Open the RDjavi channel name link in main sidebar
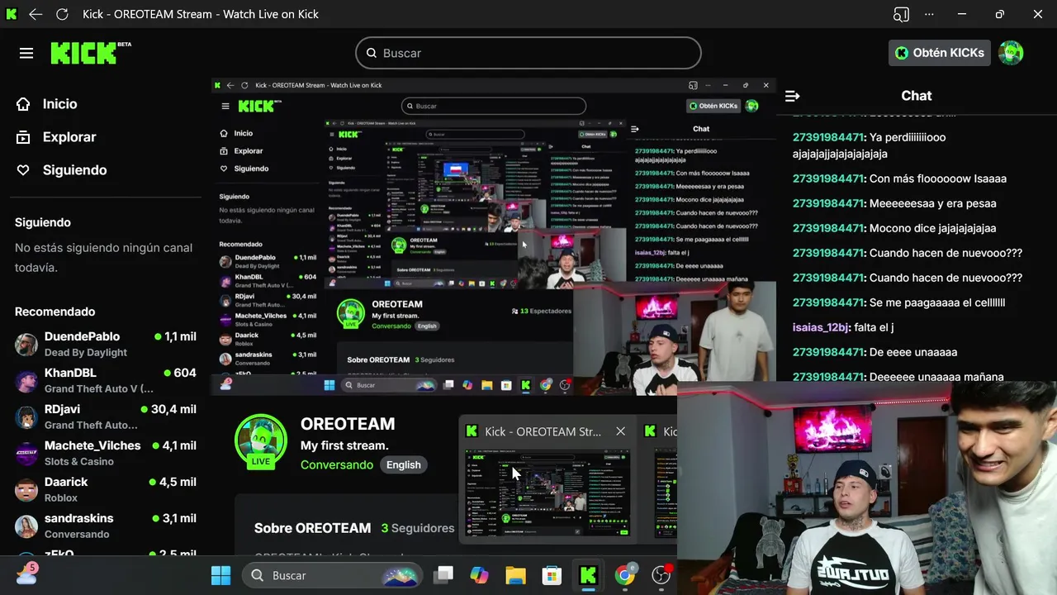 66,409
